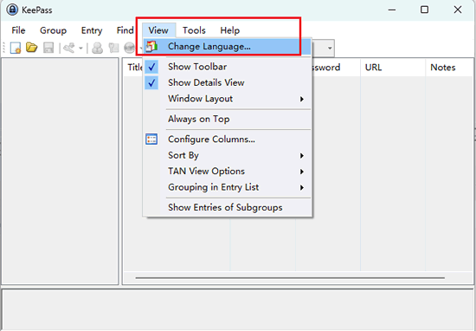Click the URL column header

coord(393,68)
